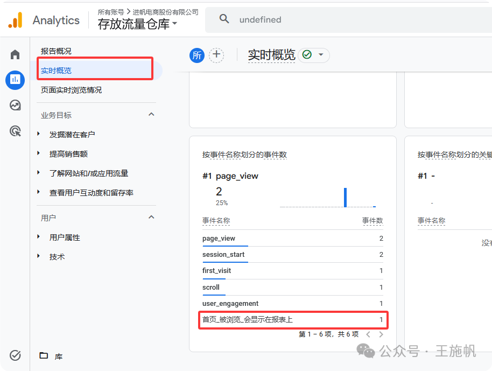Image resolution: width=492 pixels, height=371 pixels.
Task: Open the Admin checkmark icon at bottom
Action: [15, 355]
